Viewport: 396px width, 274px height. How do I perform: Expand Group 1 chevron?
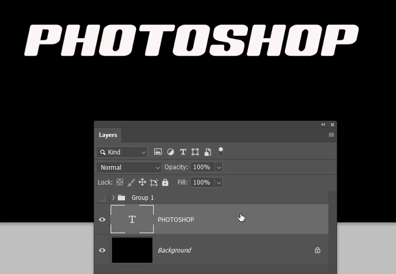pyautogui.click(x=113, y=198)
